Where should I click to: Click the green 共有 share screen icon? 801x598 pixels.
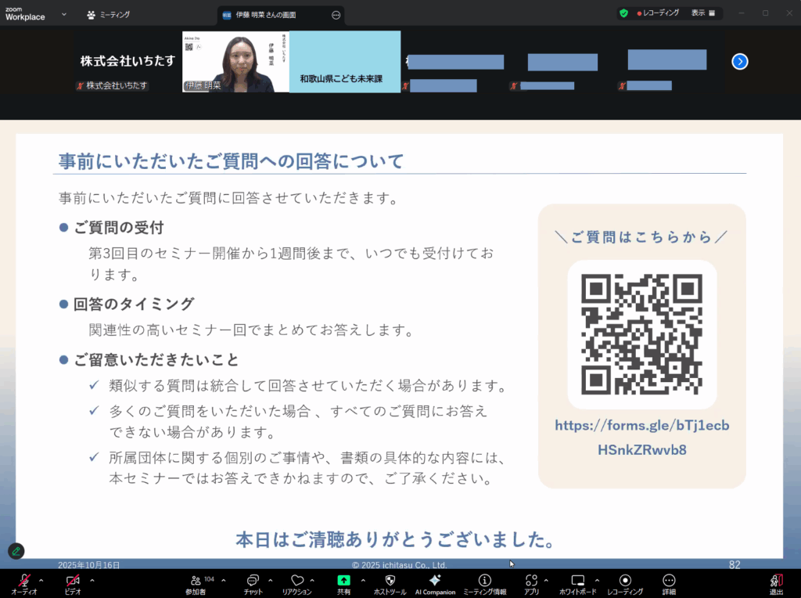click(x=343, y=582)
